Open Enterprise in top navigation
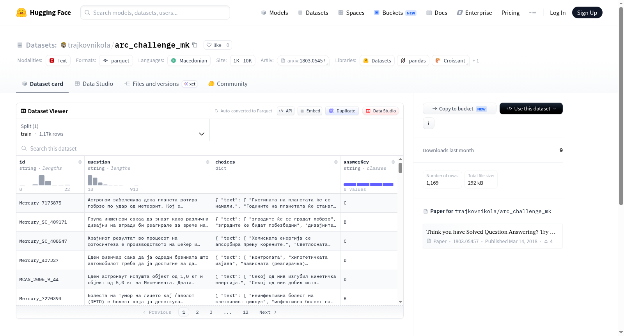The height and width of the screenshot is (336, 624). click(474, 13)
